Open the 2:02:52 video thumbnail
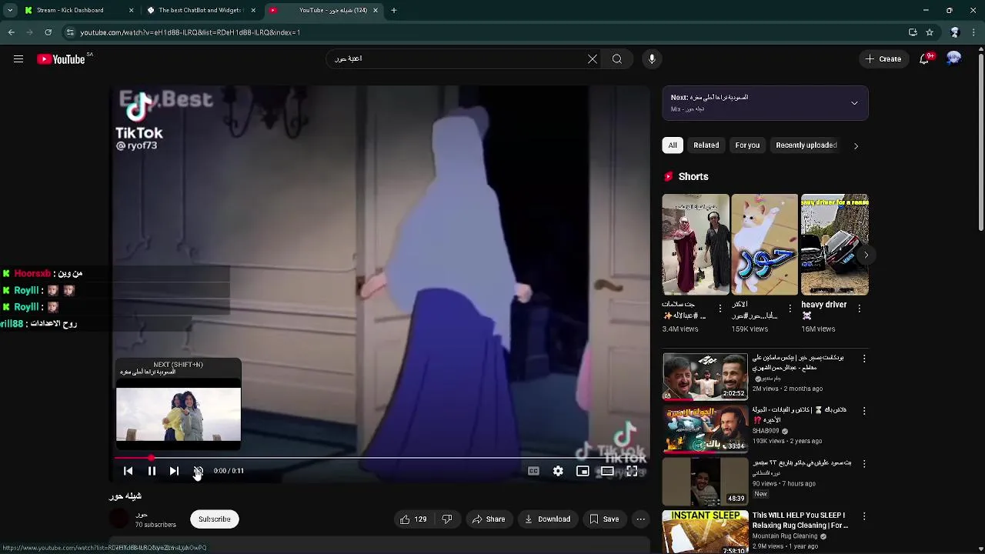 click(705, 377)
